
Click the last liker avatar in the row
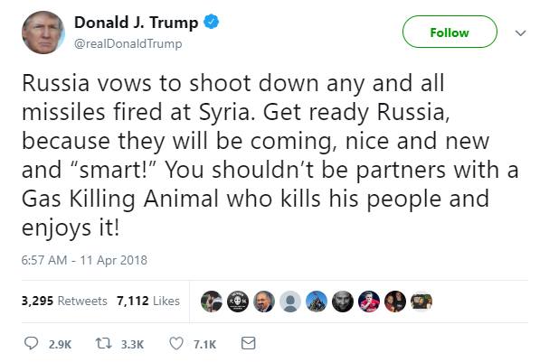[x=421, y=302]
